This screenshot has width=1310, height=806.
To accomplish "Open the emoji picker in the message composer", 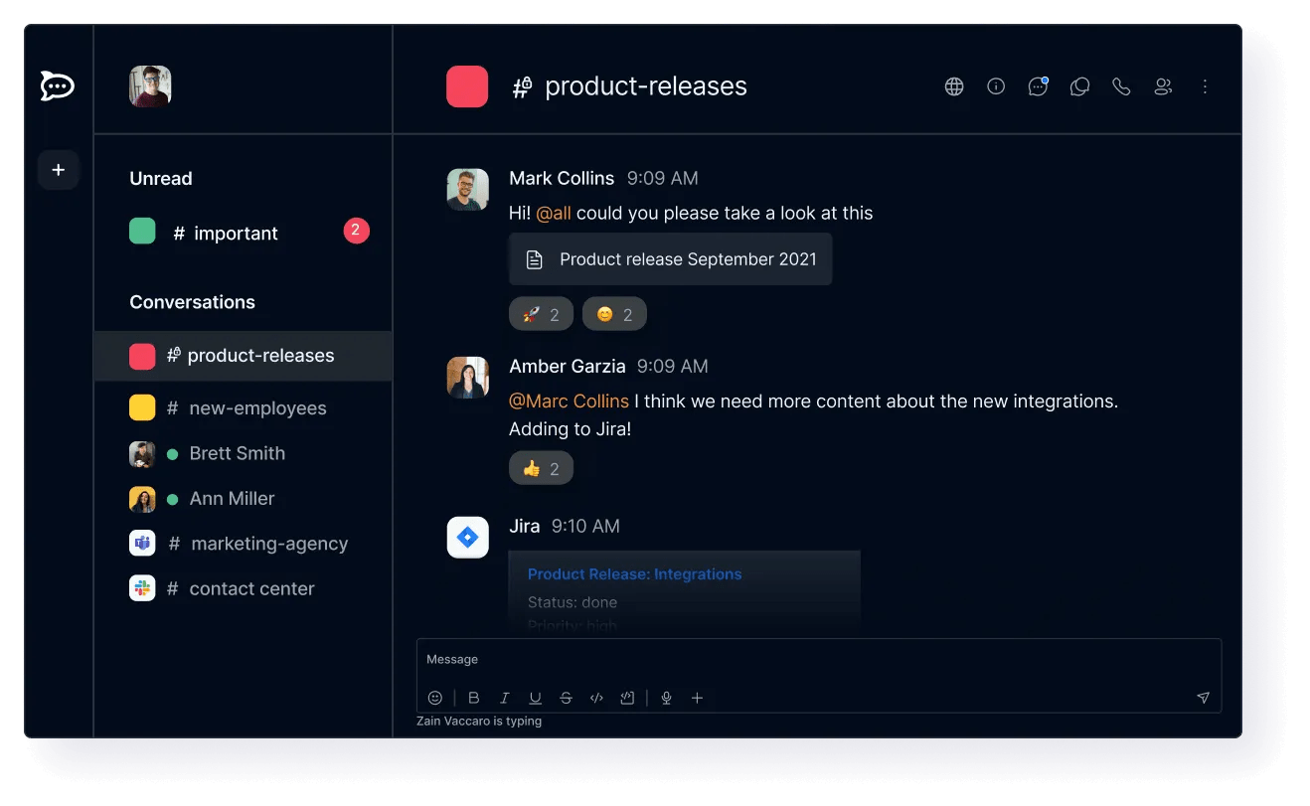I will click(434, 698).
